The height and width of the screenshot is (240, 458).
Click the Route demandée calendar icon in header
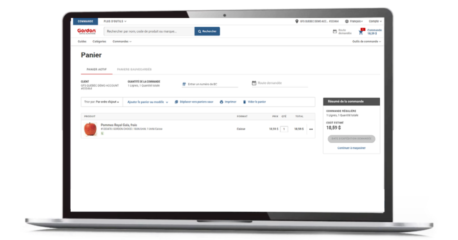(x=335, y=31)
